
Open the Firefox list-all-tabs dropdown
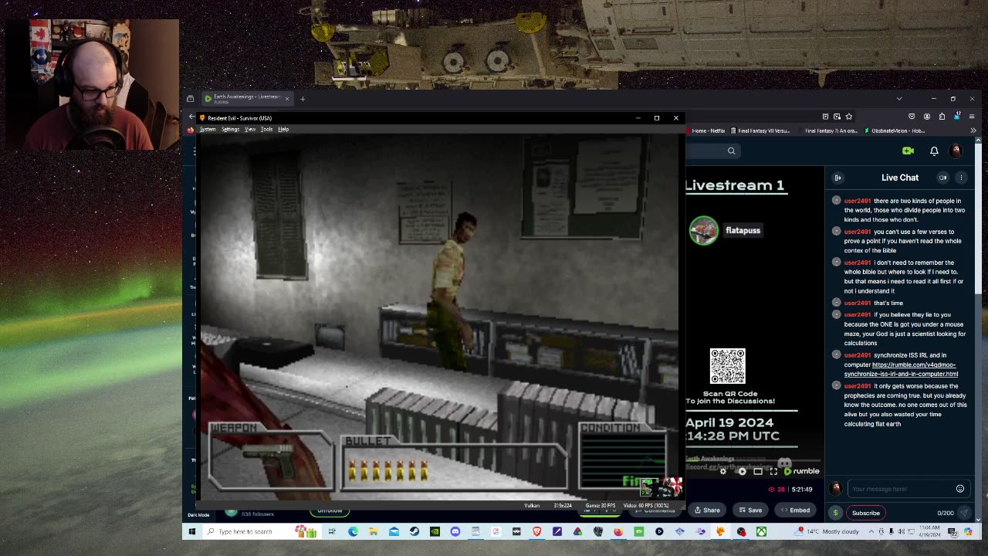pos(898,98)
